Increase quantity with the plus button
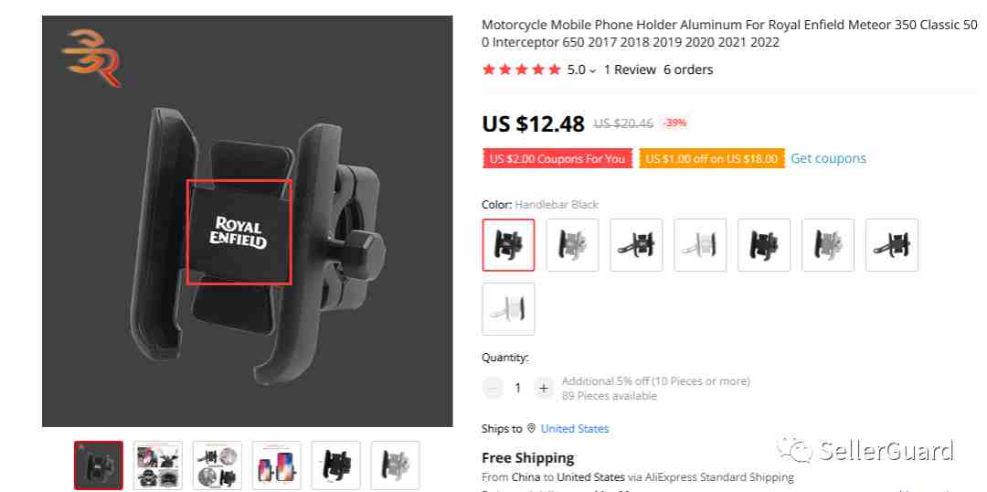Screen dimensions: 987x492 click(x=544, y=388)
